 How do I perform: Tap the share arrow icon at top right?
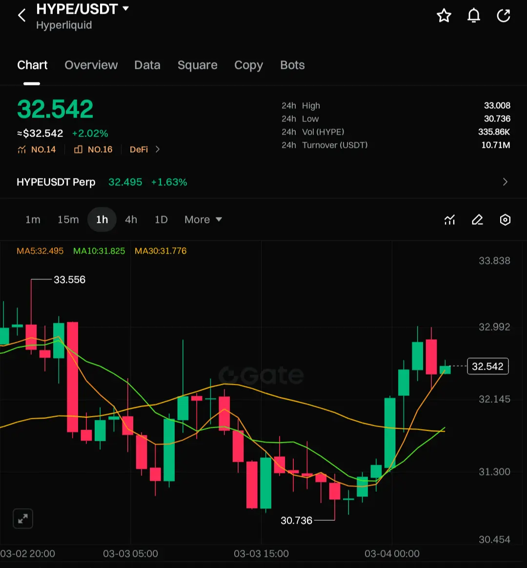pos(504,16)
